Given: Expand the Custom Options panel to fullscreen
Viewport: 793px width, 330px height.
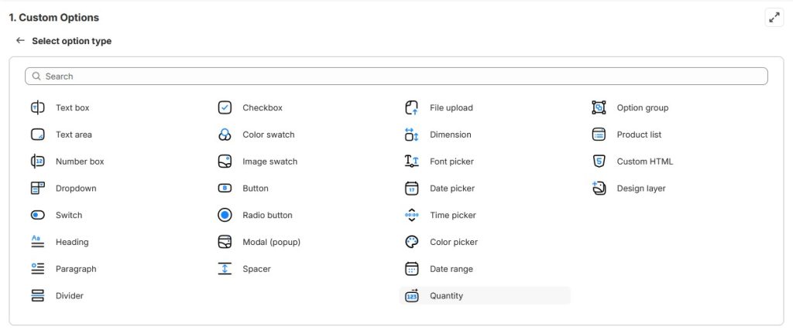Looking at the screenshot, I should [774, 18].
